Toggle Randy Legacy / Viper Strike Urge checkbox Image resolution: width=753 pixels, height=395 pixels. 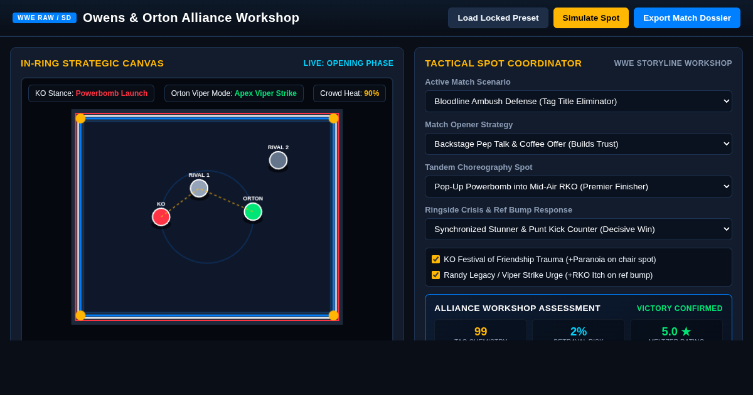(x=435, y=275)
